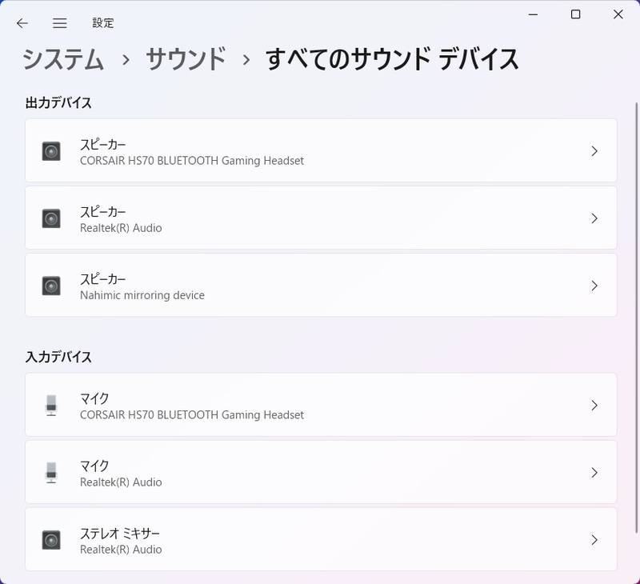640x584 pixels.
Task: Expand the CORSAIR HS70 microphone chevron
Action: (594, 406)
